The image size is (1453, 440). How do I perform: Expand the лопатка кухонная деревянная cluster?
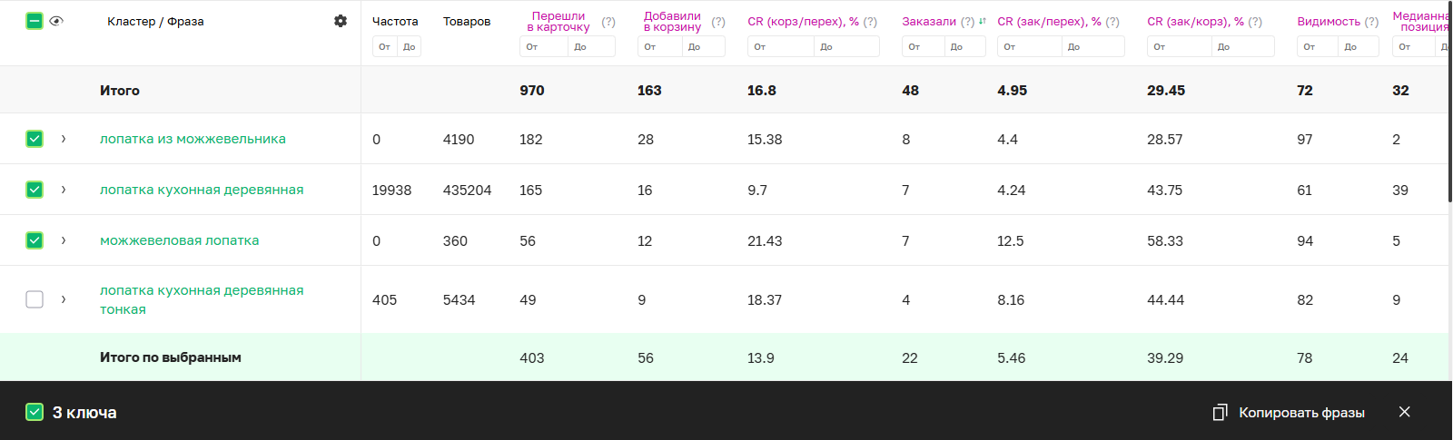(x=64, y=190)
